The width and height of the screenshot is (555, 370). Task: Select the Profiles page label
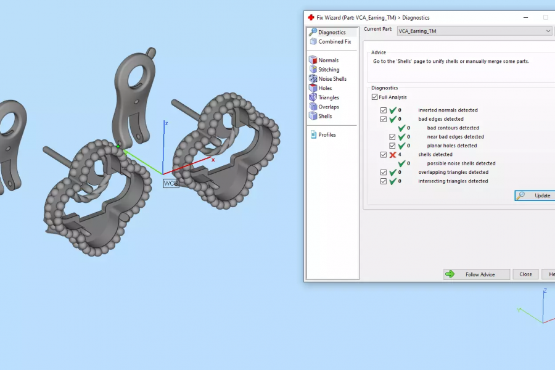(327, 135)
